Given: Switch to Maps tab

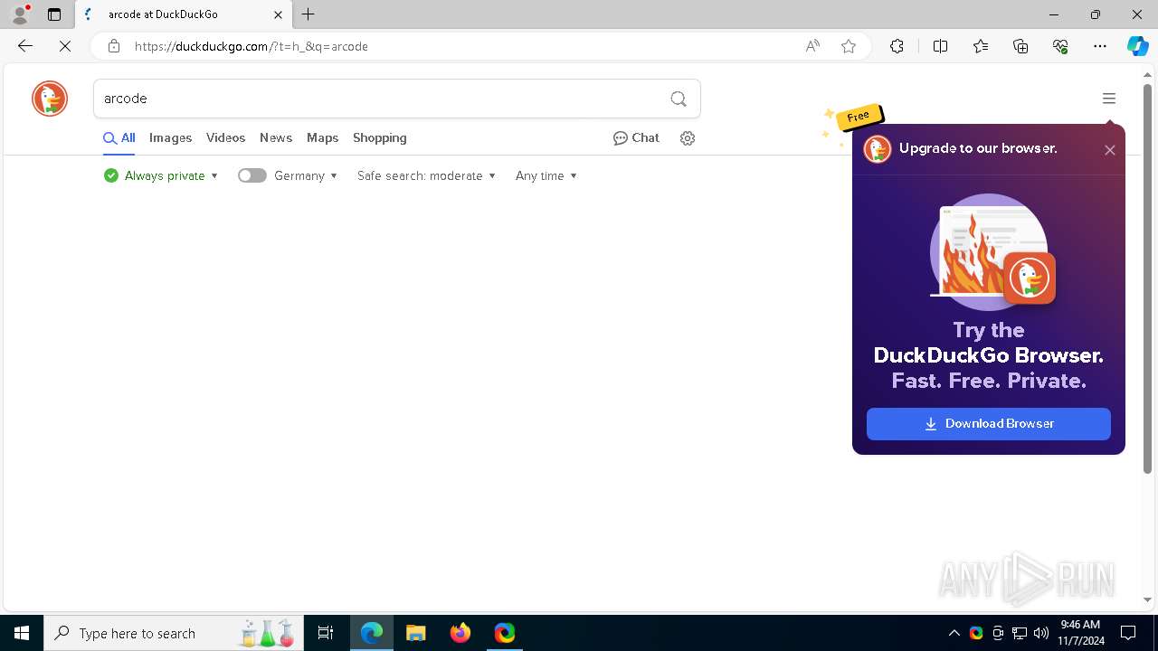Looking at the screenshot, I should [322, 138].
